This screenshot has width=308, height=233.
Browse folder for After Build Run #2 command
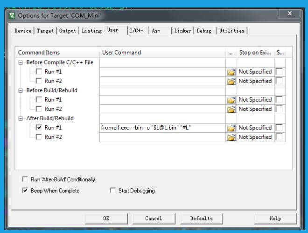231,137
